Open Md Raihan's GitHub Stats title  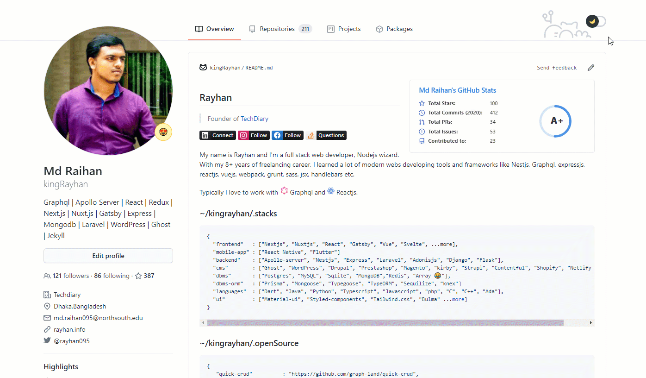[458, 90]
